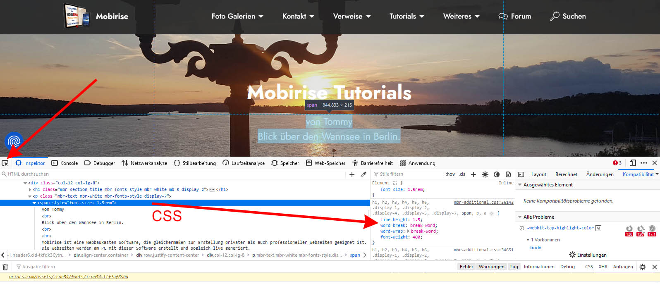The image size is (660, 291).
Task: Toggle light color scheme simulation
Action: pyautogui.click(x=485, y=174)
